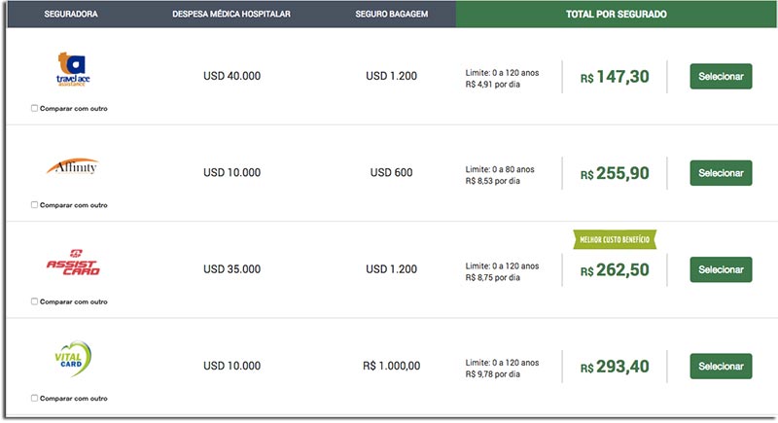This screenshot has height=423, width=778.
Task: Click the Total por Segurado green header
Action: [x=617, y=14]
